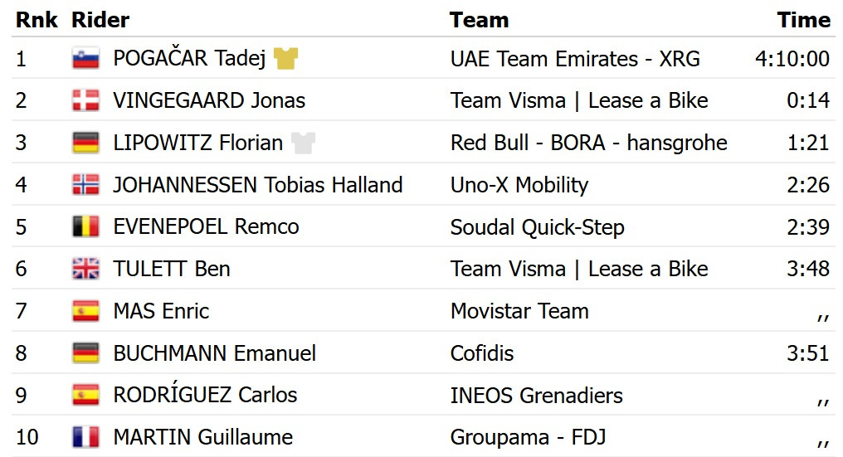Open rider page for VINGEGAARD Jonas
843x457 pixels.
209,100
